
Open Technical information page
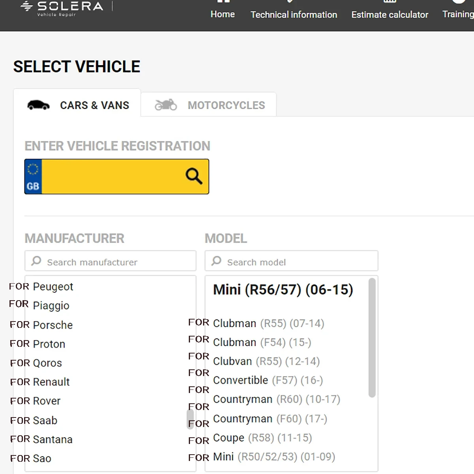pos(293,15)
